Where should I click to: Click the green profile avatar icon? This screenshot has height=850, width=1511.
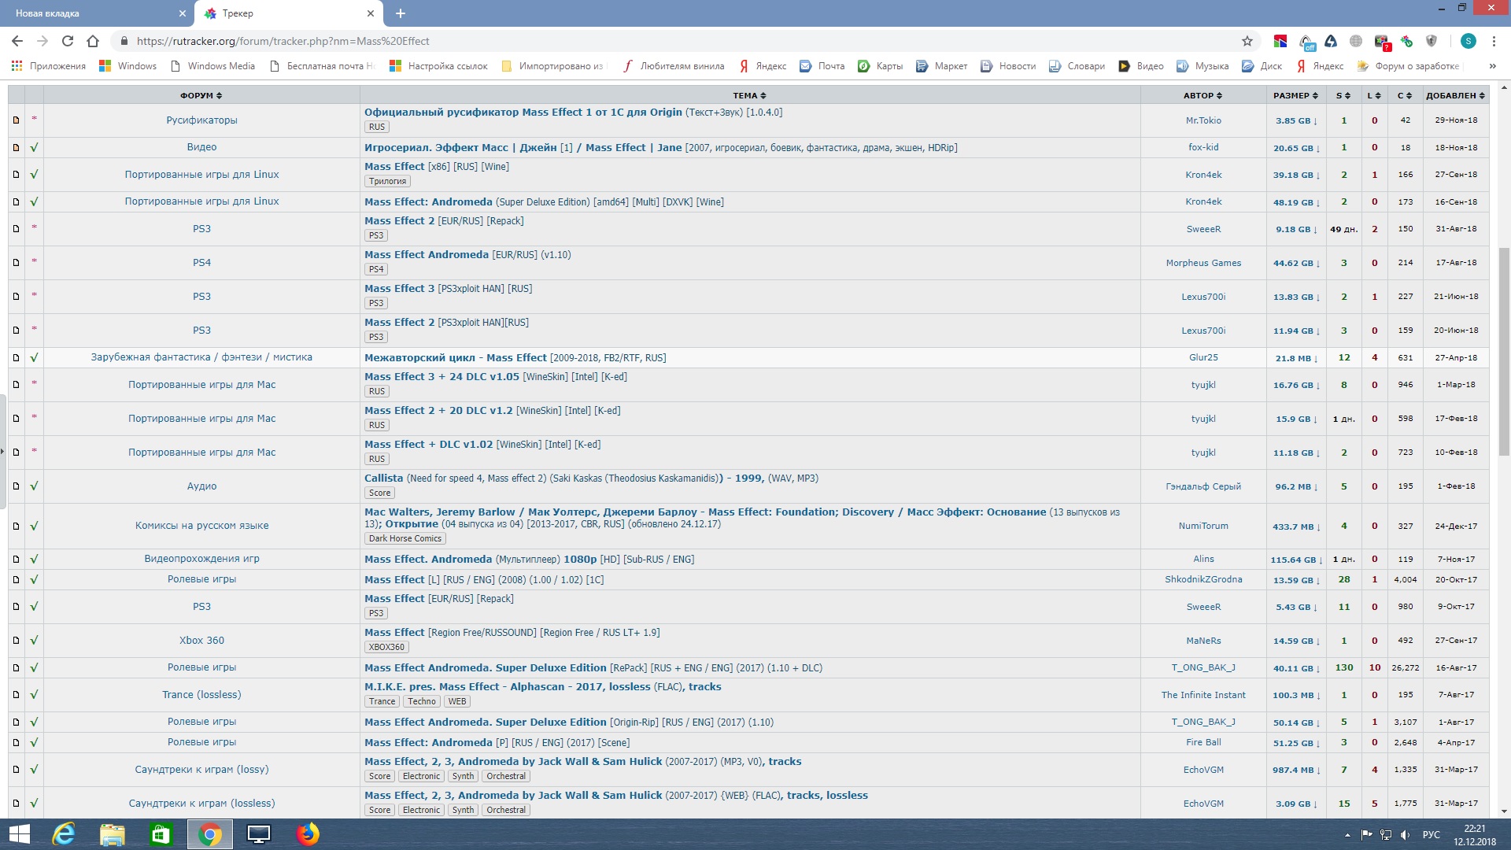coord(1468,41)
